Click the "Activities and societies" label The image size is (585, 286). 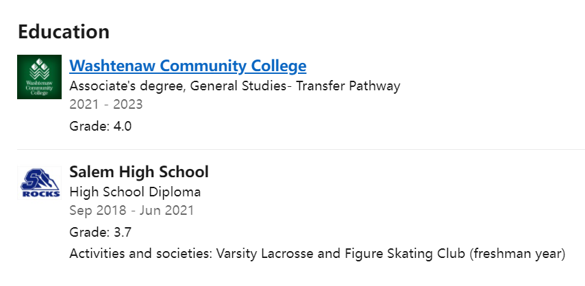(140, 254)
